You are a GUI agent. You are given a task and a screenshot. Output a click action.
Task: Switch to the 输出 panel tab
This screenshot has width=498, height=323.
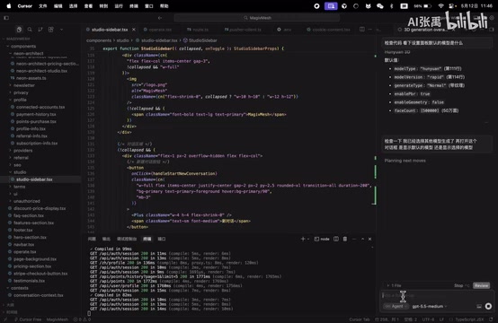(x=106, y=239)
